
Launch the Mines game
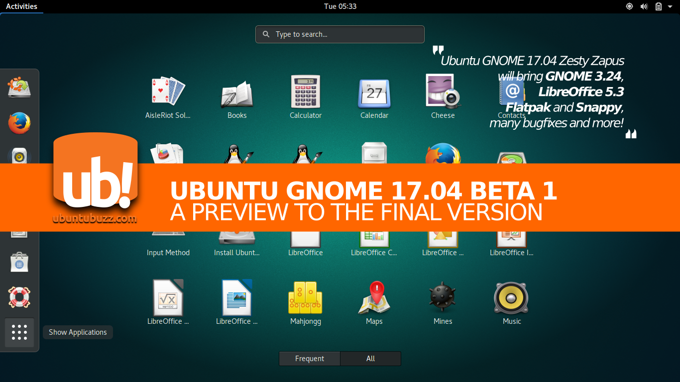pos(443,297)
